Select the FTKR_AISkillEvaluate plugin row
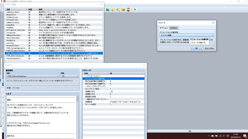 coord(54,56)
